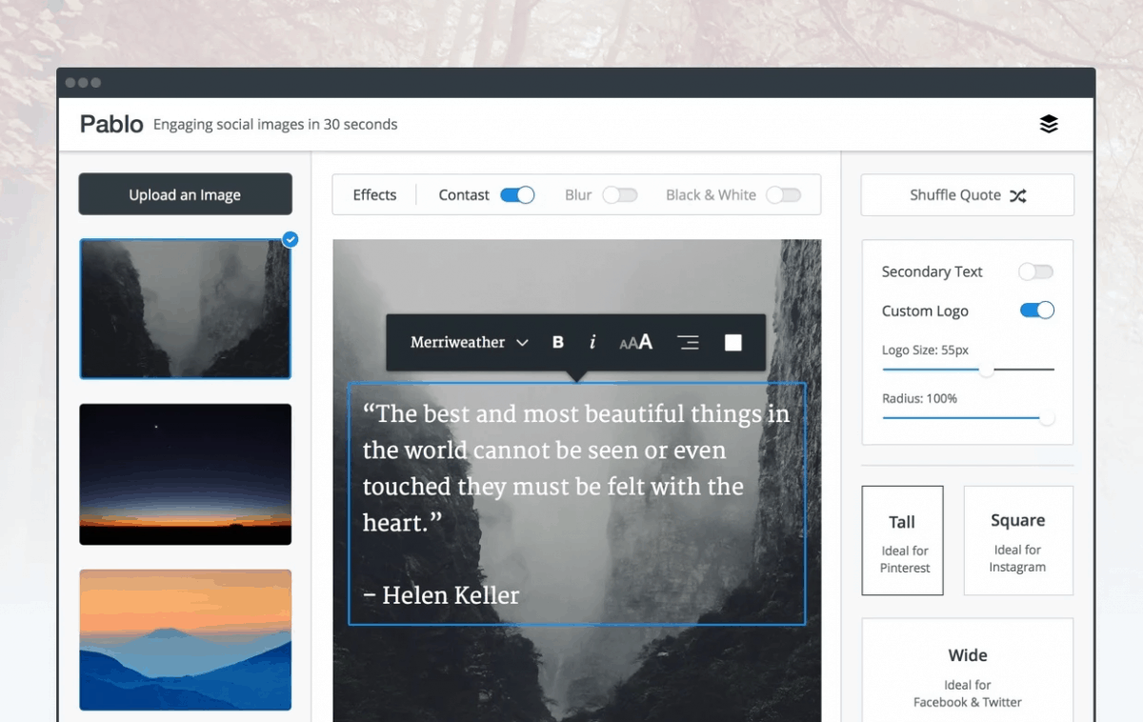
Task: Choose Wide size for Facebook & Twitter
Action: click(968, 670)
